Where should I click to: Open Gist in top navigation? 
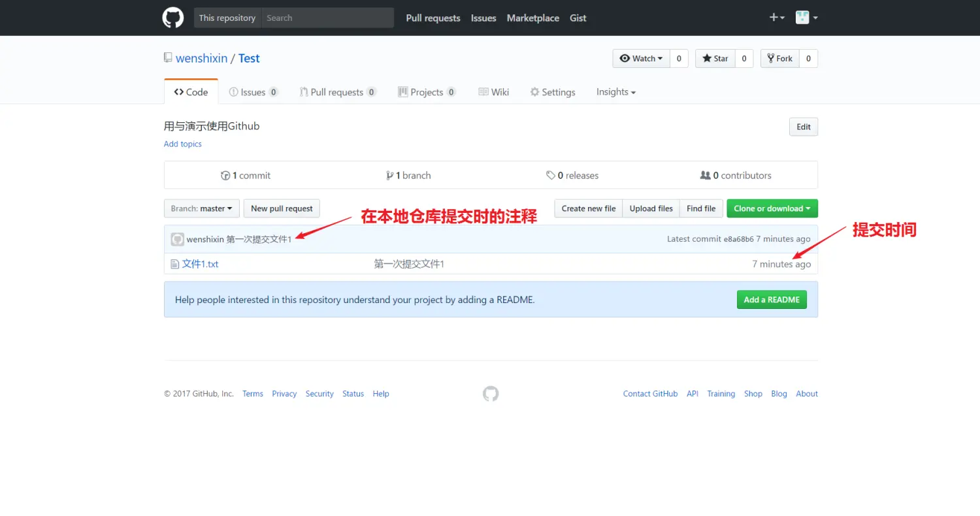pyautogui.click(x=578, y=18)
